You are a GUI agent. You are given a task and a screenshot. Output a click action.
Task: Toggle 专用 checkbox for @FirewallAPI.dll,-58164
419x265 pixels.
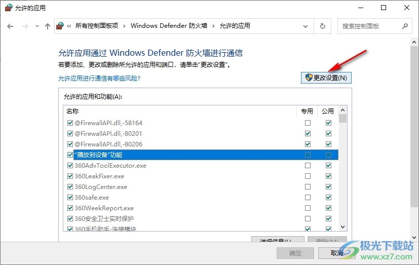(x=308, y=123)
